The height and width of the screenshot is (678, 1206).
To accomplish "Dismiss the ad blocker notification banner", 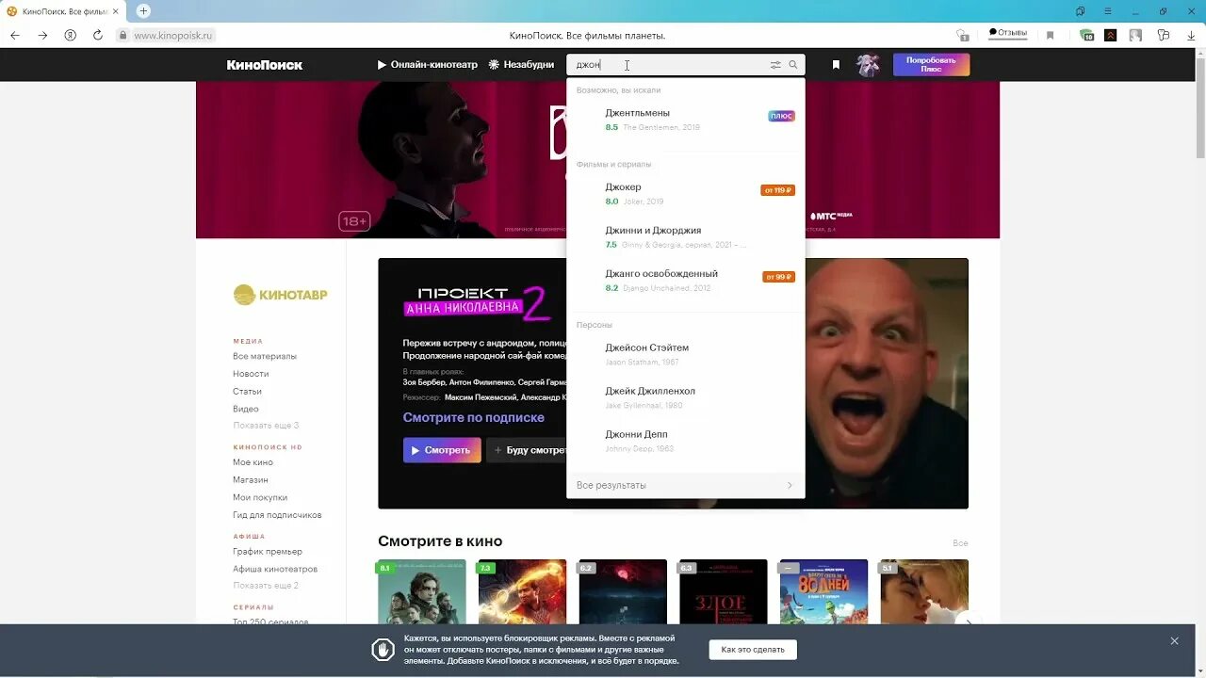I will 1174,641.
